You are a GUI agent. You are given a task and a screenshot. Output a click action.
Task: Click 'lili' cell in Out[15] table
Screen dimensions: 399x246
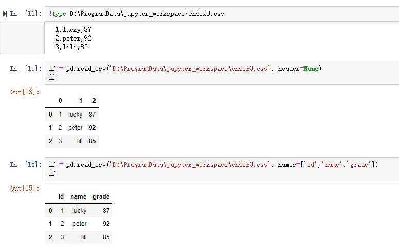84,237
